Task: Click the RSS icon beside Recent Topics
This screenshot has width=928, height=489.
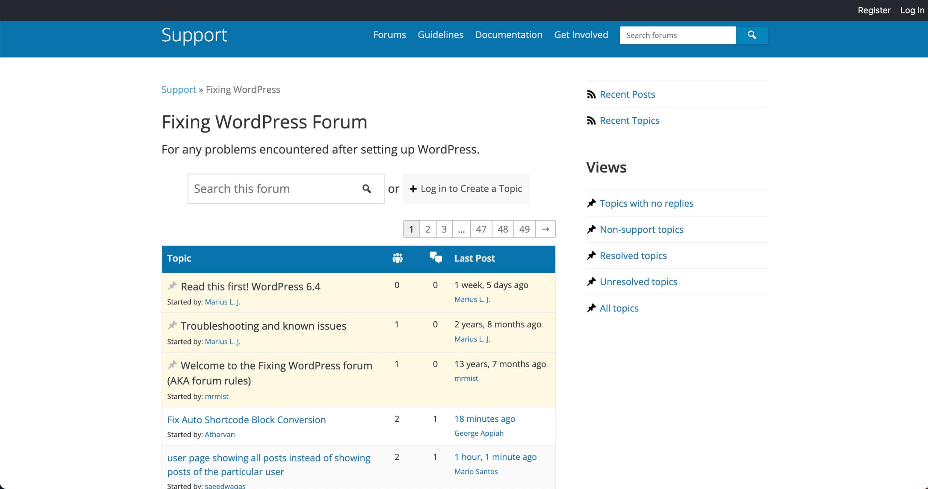Action: point(591,121)
